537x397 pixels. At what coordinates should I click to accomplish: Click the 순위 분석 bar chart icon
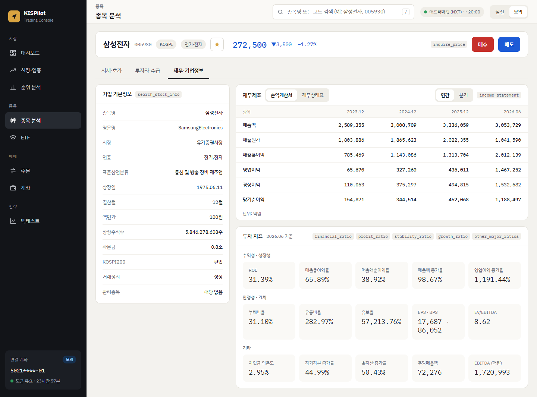13,87
